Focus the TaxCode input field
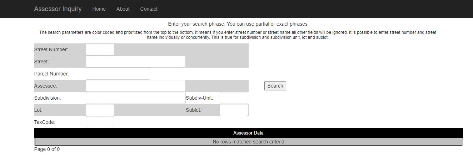Screen dimensions: 473x168 point(100,122)
